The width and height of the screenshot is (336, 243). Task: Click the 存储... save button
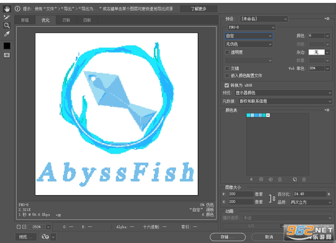227,237
